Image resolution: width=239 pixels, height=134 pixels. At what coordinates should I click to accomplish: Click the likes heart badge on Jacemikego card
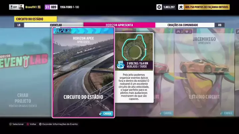(188, 32)
